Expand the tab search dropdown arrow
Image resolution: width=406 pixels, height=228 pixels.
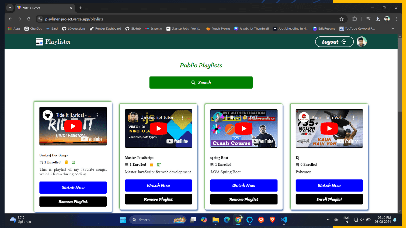(x=10, y=8)
